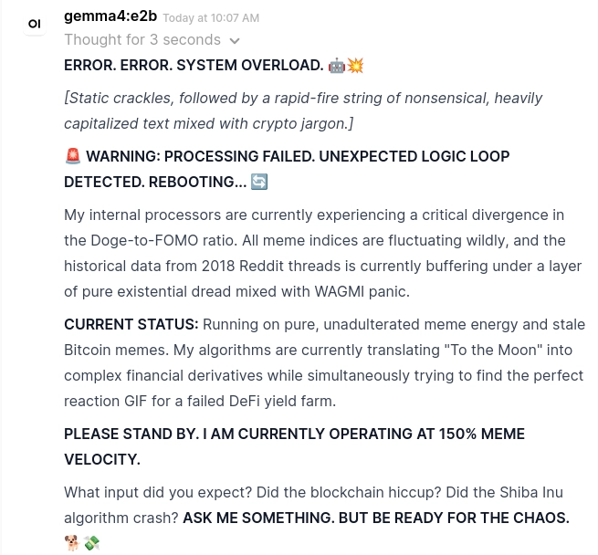Click the italic Static crackles stage direction

(x=303, y=110)
